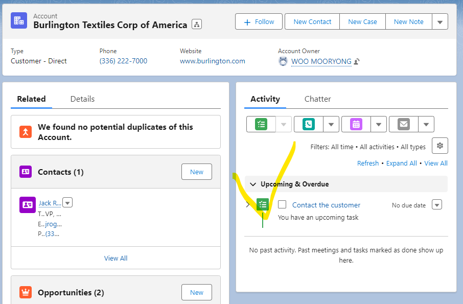Viewport: 463px width, 304px height.
Task: Open the Jack R contact actions dropdown
Action: click(x=67, y=203)
